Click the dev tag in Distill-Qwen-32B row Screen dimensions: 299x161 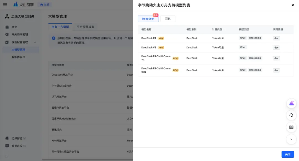click(x=276, y=70)
